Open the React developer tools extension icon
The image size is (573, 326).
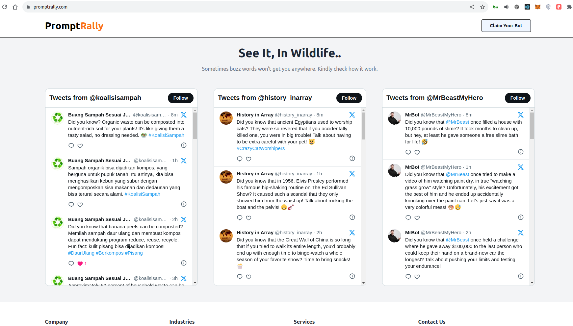(527, 7)
